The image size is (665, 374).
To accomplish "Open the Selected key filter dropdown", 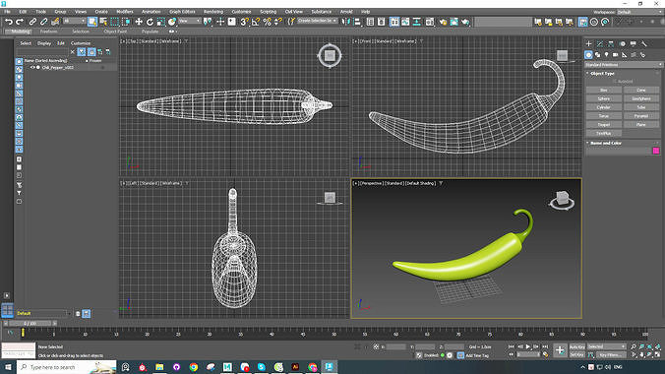I will (607, 346).
